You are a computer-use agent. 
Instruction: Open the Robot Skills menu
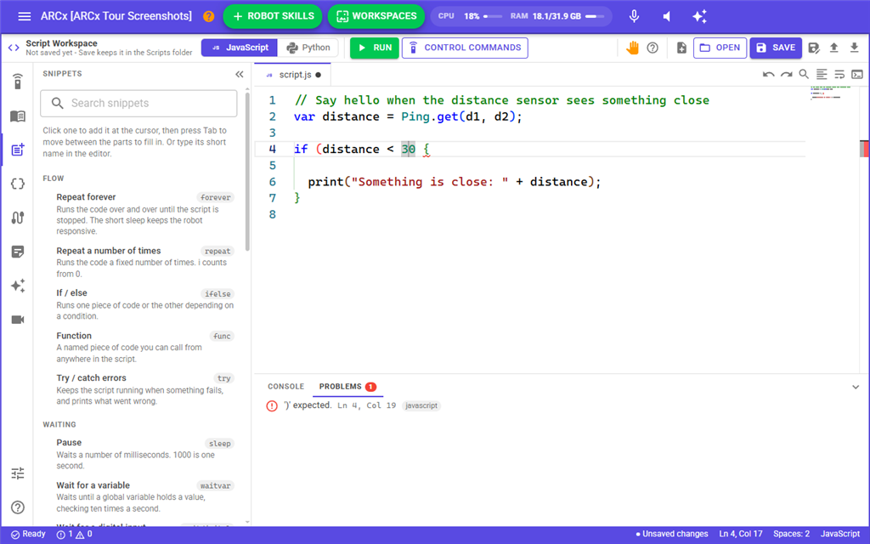[273, 16]
